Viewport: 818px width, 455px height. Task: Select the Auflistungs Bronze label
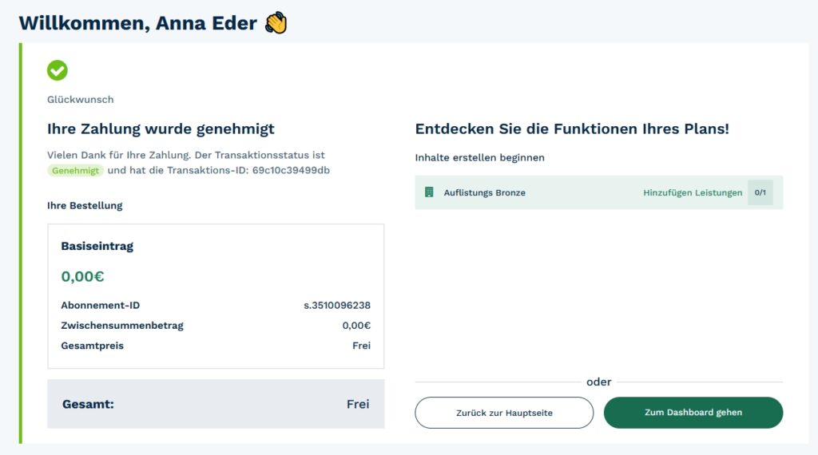click(485, 192)
